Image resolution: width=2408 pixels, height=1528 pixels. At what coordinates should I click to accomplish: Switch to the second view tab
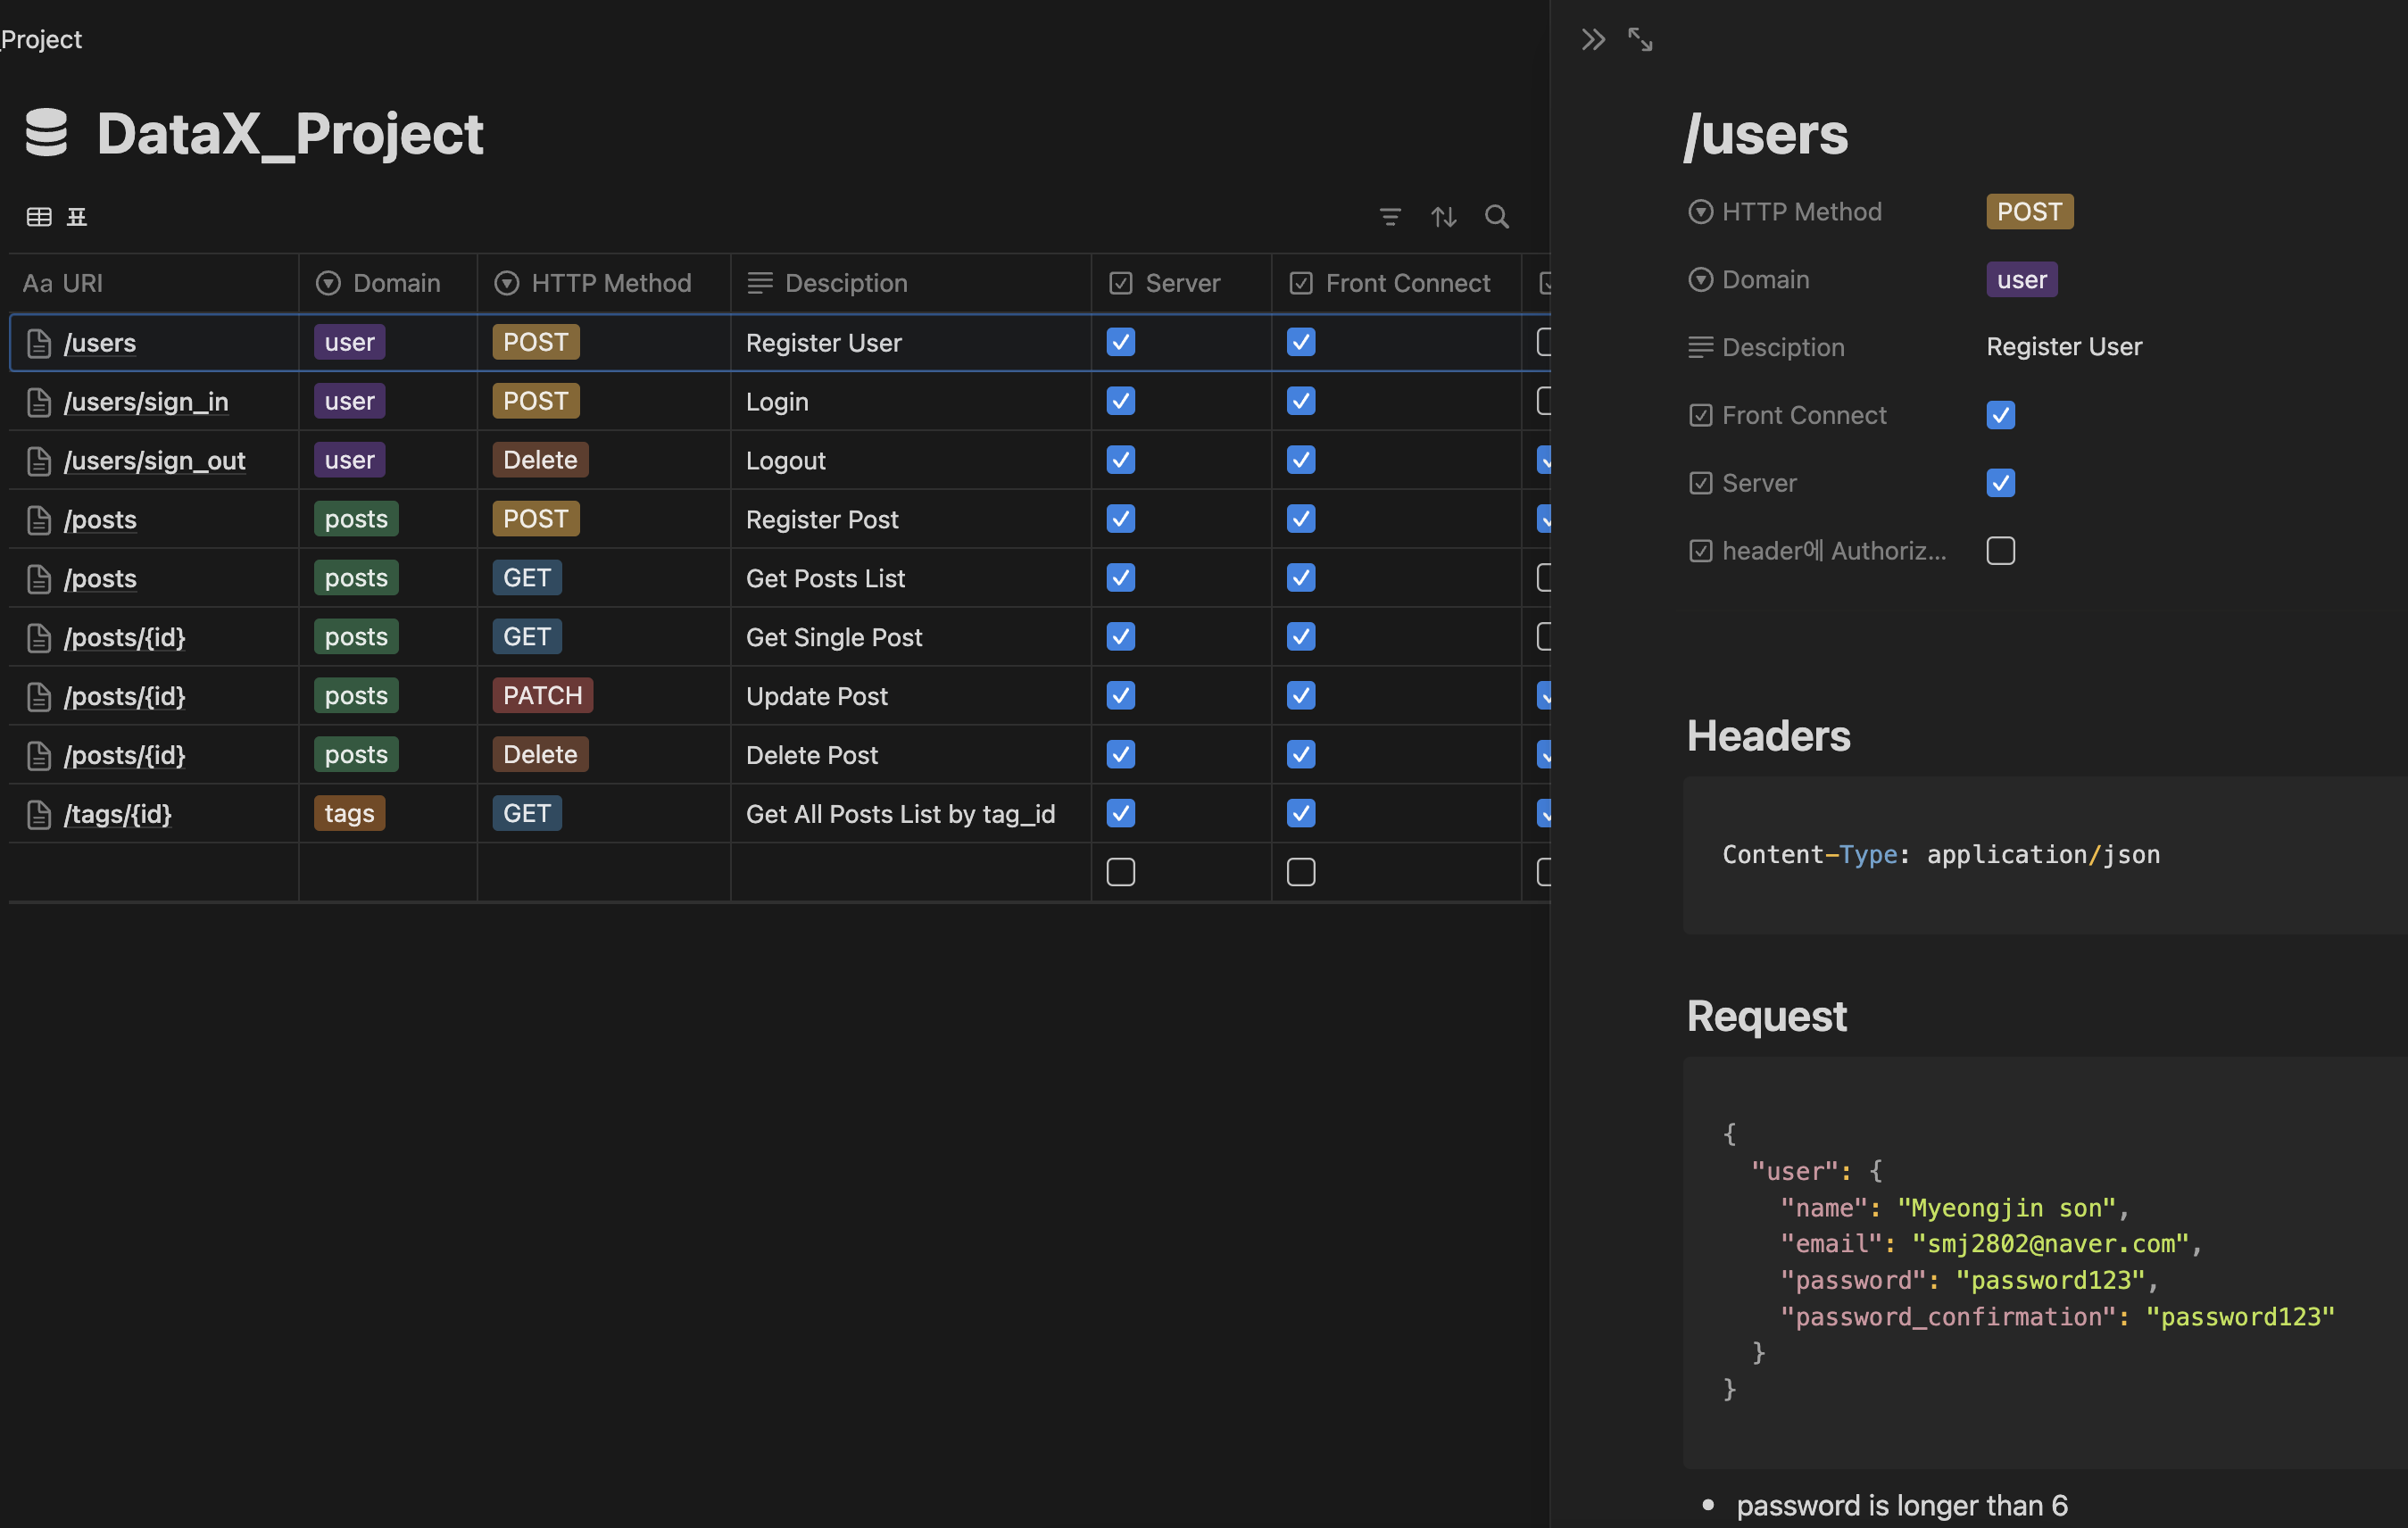(x=77, y=217)
